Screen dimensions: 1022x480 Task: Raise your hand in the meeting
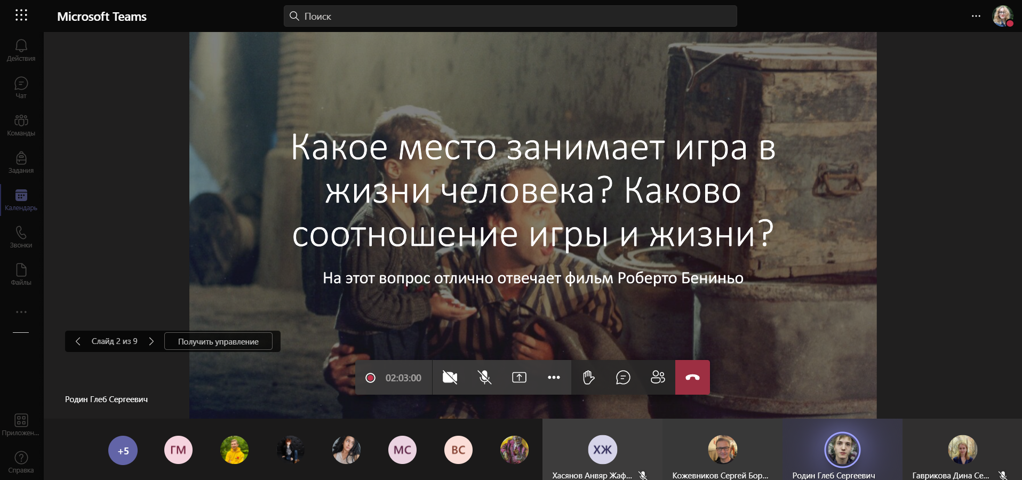click(x=588, y=378)
